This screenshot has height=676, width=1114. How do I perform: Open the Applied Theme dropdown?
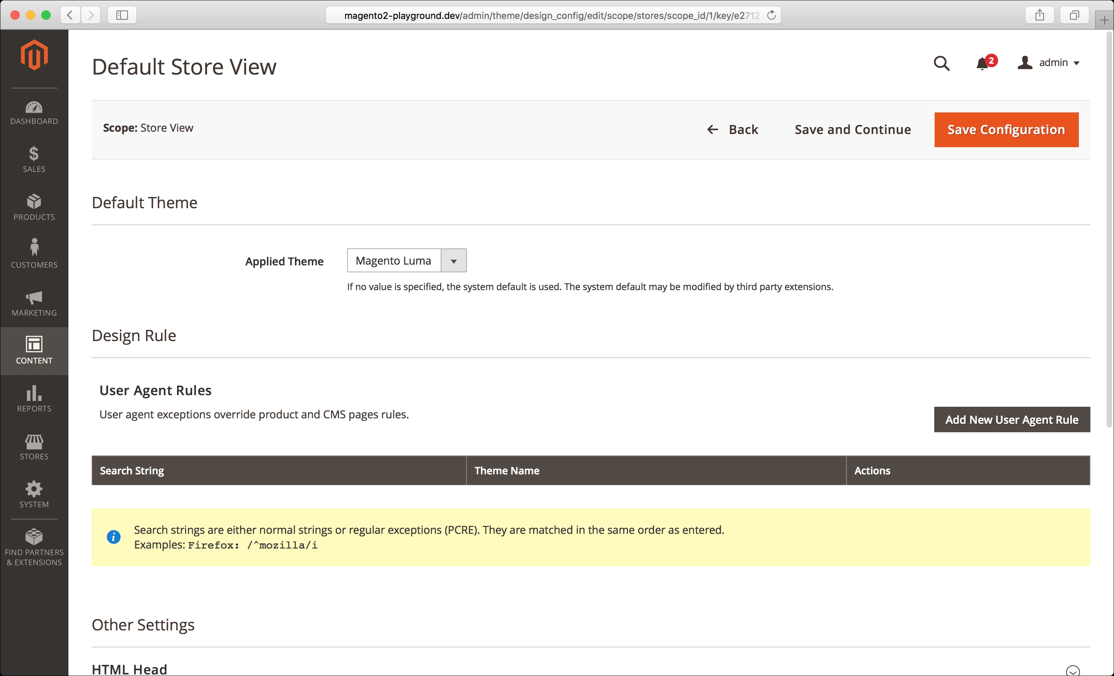pos(407,260)
